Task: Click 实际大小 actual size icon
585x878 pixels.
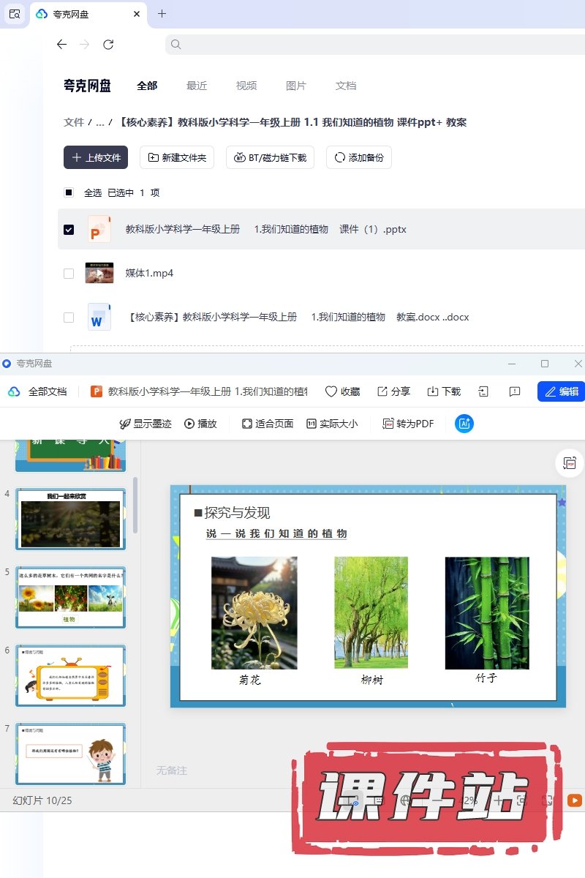Action: 312,424
